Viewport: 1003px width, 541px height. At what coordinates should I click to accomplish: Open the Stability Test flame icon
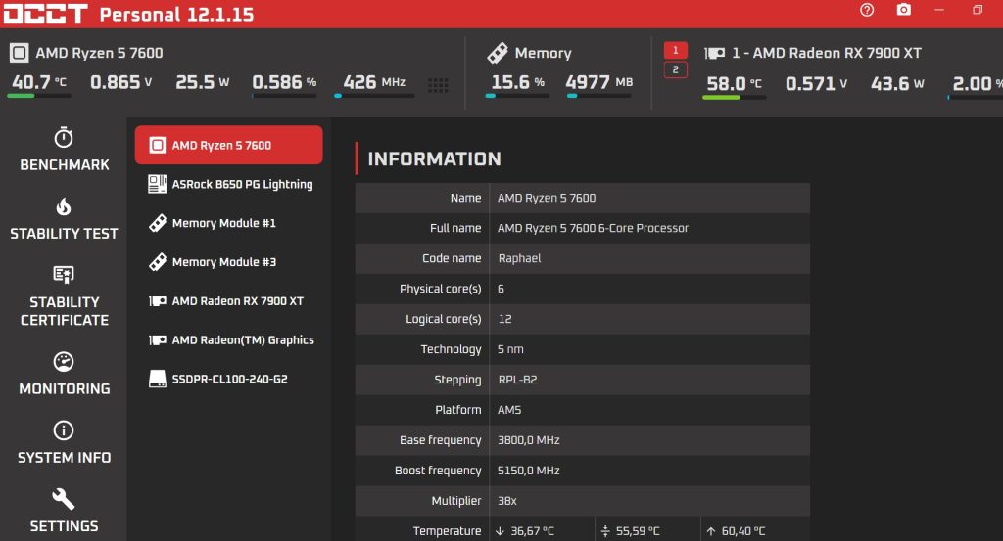pyautogui.click(x=64, y=207)
